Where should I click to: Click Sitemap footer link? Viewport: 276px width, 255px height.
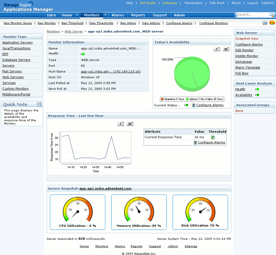[191, 246]
